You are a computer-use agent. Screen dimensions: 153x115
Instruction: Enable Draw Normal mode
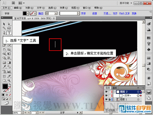tap(3, 99)
